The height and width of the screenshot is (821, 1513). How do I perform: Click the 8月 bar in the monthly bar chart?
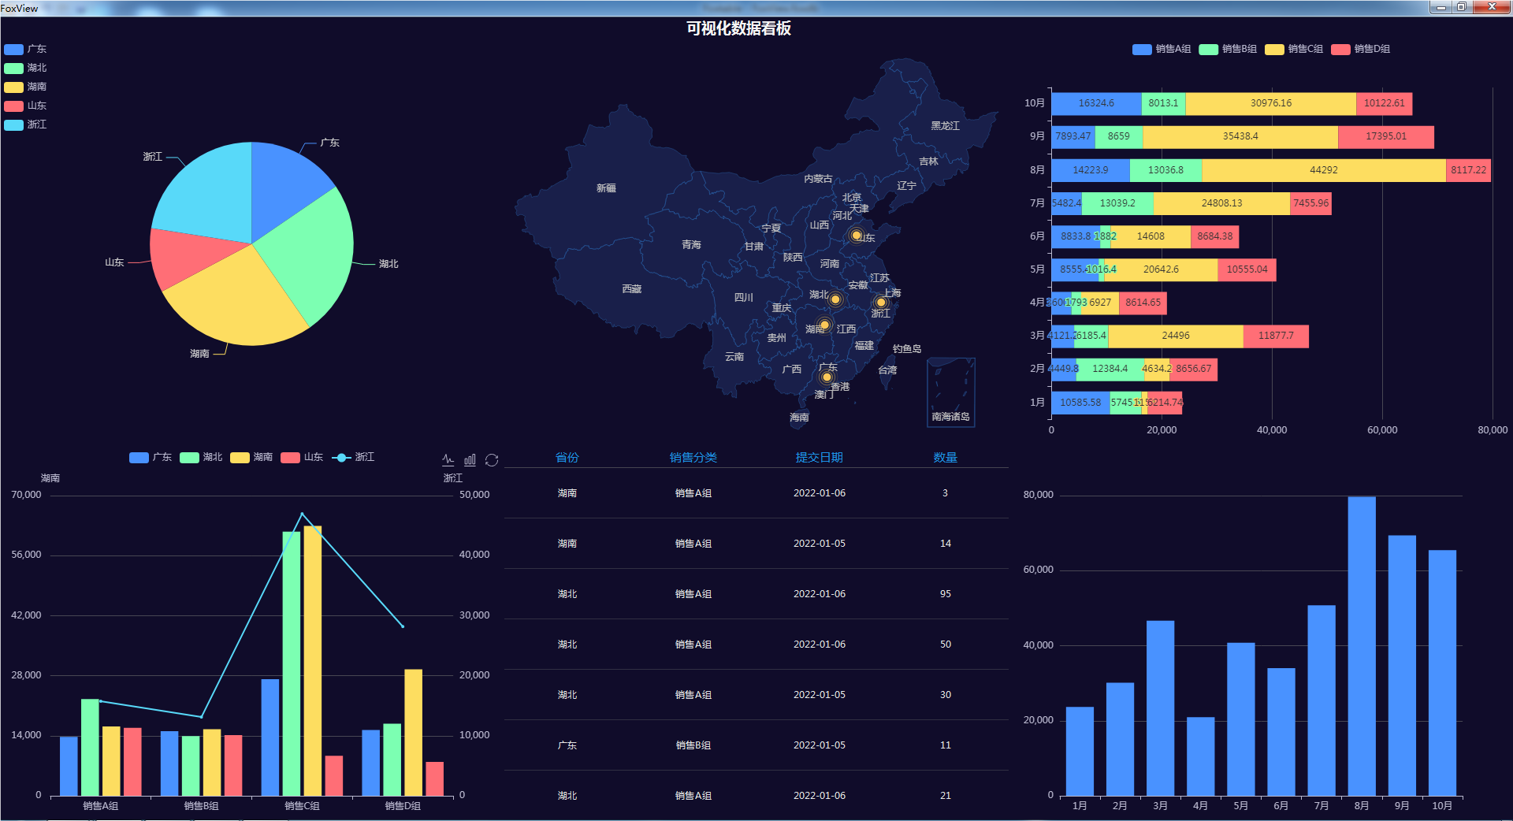(x=1361, y=646)
